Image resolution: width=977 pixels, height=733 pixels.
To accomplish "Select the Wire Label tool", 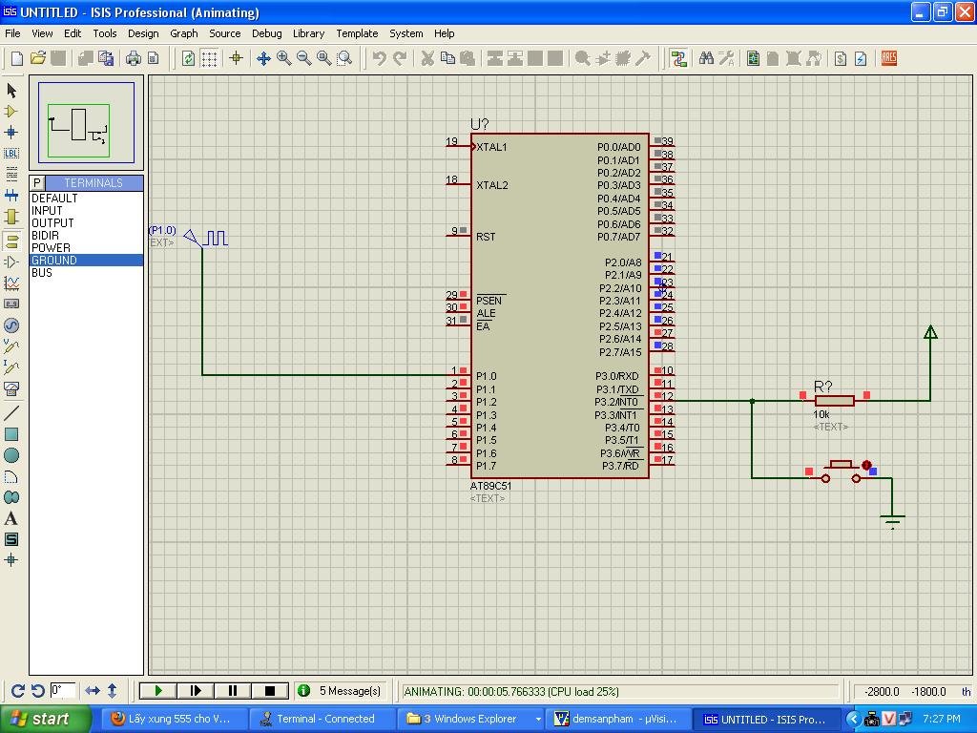I will click(x=11, y=154).
